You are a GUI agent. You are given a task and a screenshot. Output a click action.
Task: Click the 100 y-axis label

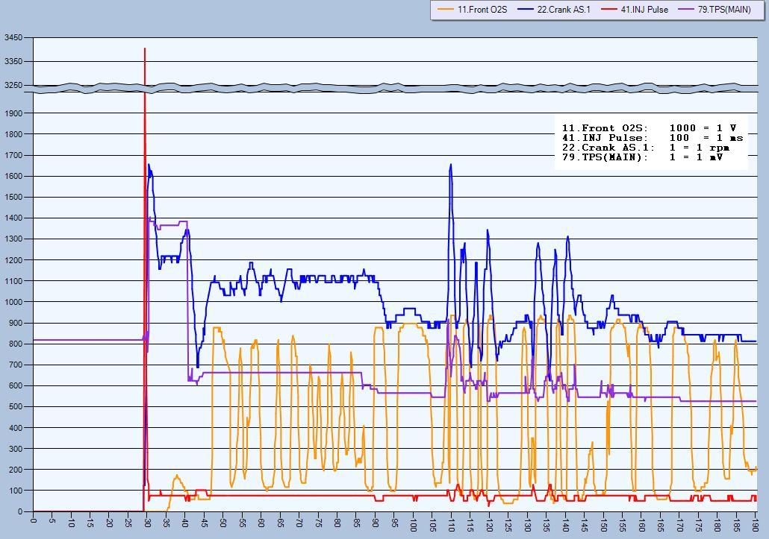[15, 491]
